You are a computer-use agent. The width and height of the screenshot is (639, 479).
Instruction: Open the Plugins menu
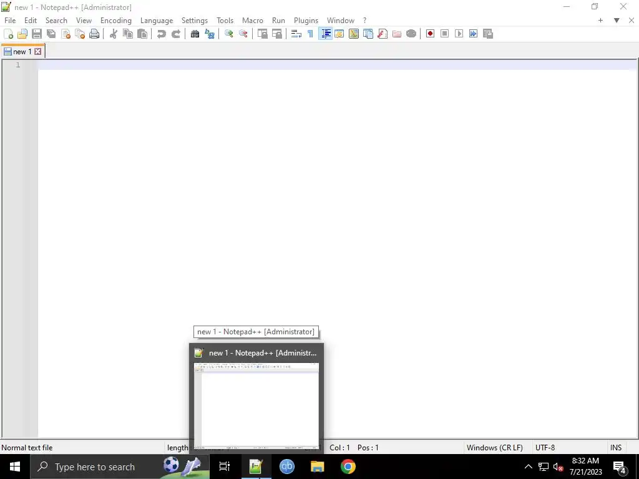[x=306, y=21]
